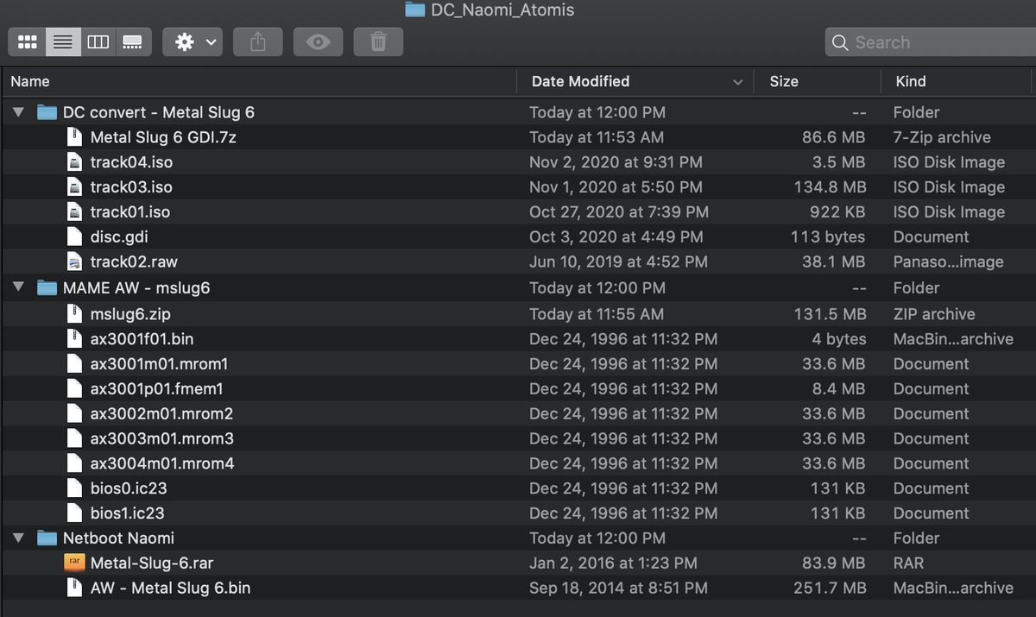Select ax3001m01.mrom1 document icon
Image resolution: width=1036 pixels, height=617 pixels.
click(x=74, y=364)
